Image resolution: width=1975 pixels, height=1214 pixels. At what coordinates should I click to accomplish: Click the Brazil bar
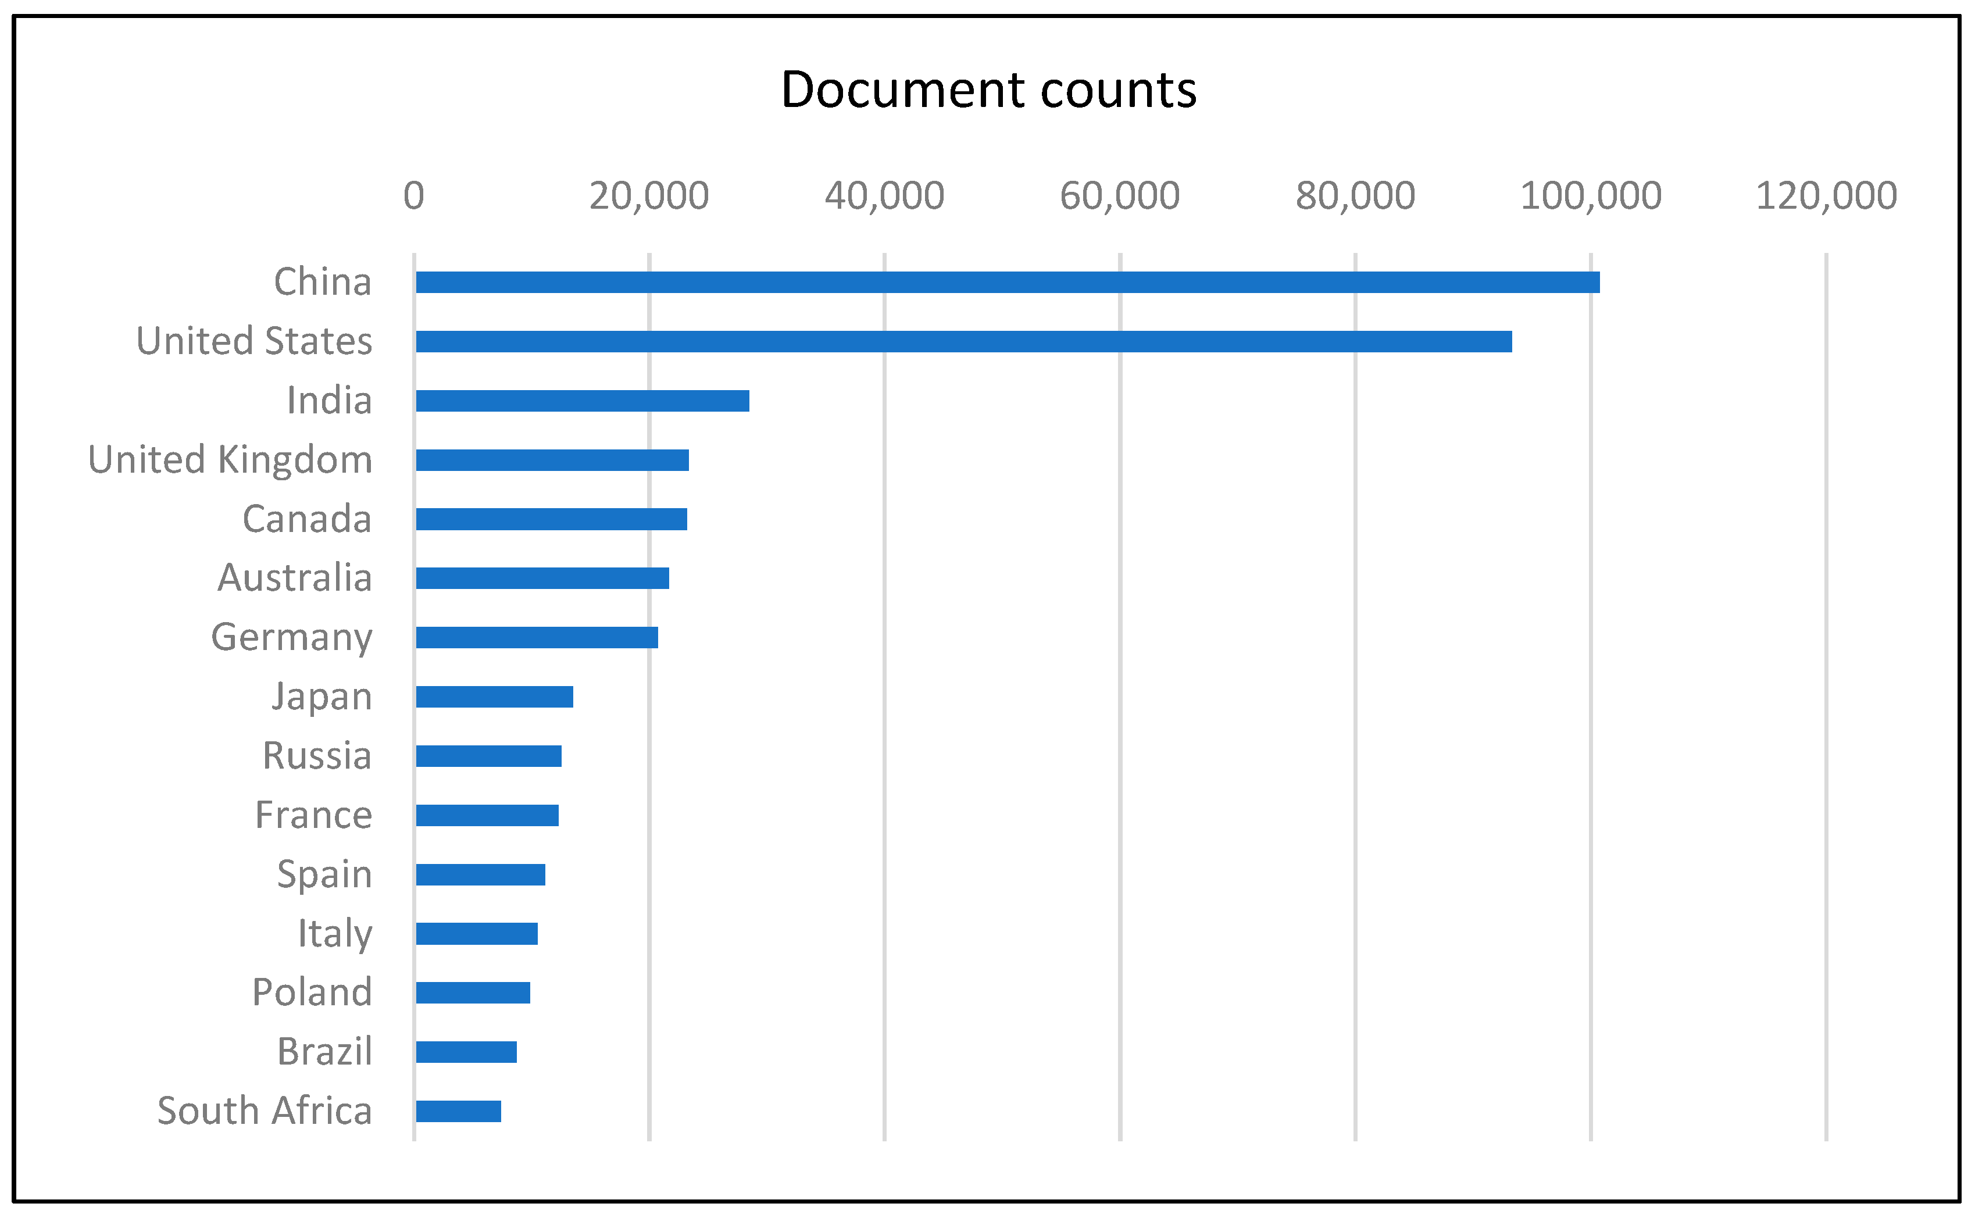pyautogui.click(x=466, y=1052)
